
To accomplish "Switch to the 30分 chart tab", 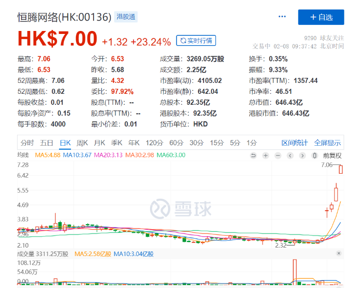I will (x=196, y=143).
